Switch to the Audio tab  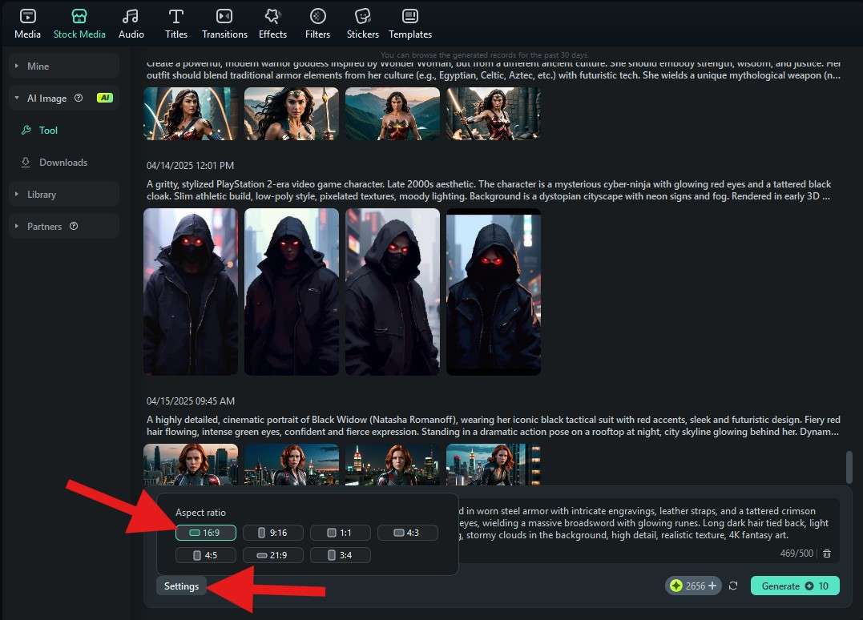(131, 24)
